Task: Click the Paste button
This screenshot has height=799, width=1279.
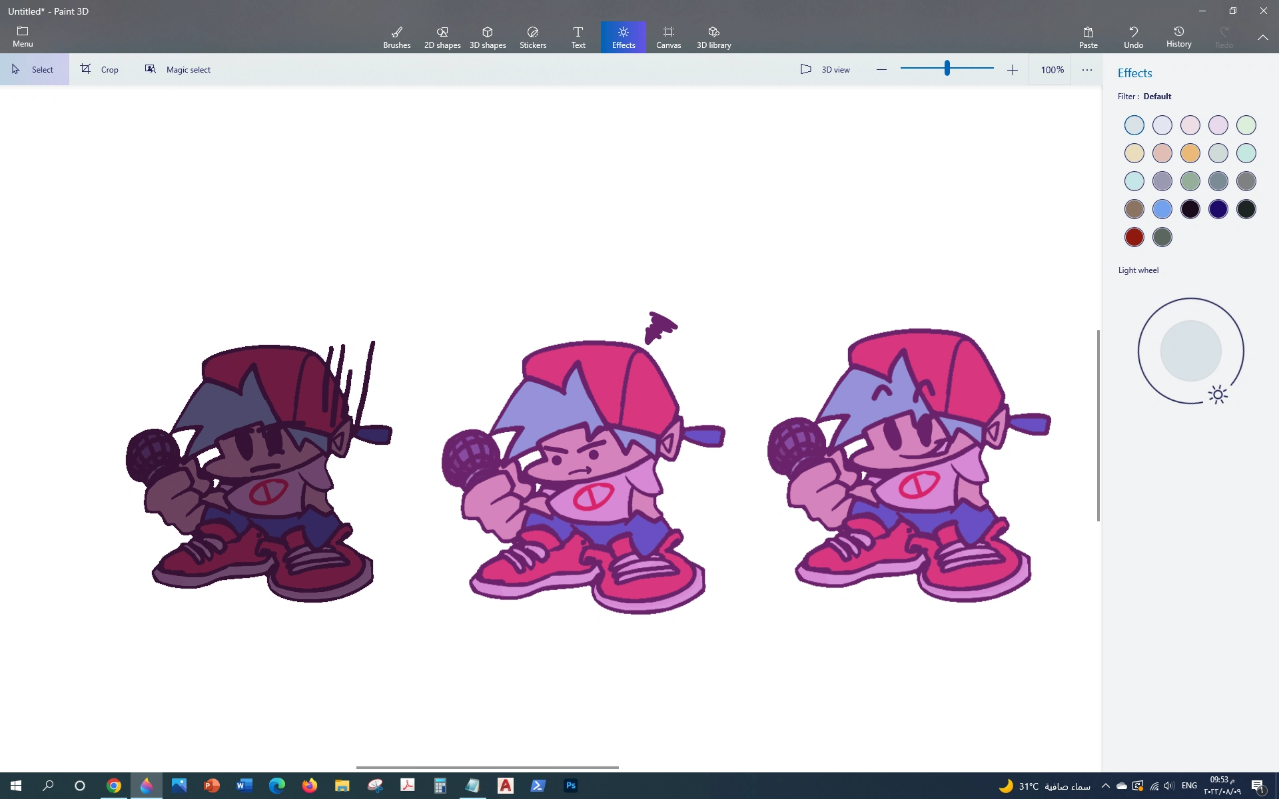Action: pos(1088,37)
